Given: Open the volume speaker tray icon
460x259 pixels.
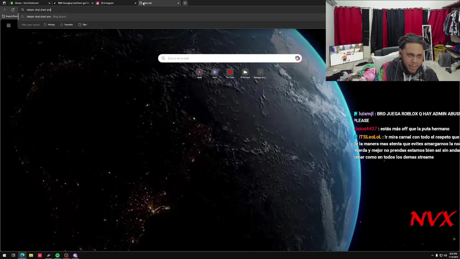Looking at the screenshot, I should (445, 255).
